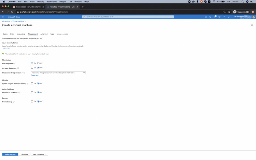
Task: Go to All services breadcrumb
Action: click(6, 21)
